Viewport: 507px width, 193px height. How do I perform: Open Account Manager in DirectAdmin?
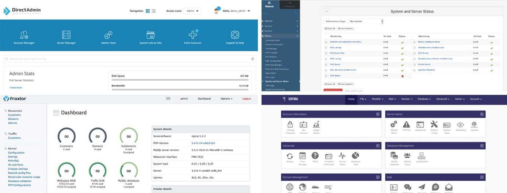24,37
